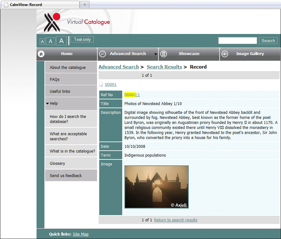Click inside the quick search text box
The width and height of the screenshot is (281, 239).
238,41
